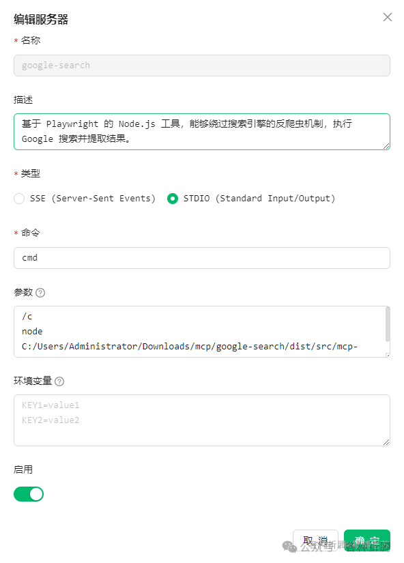Click into the 描述 description textarea

202,132
